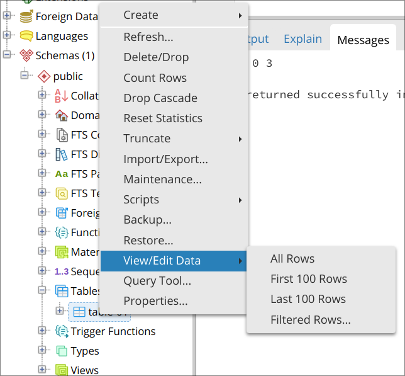Collapse the Schemas (1) node
The height and width of the screenshot is (376, 405).
pyautogui.click(x=7, y=54)
